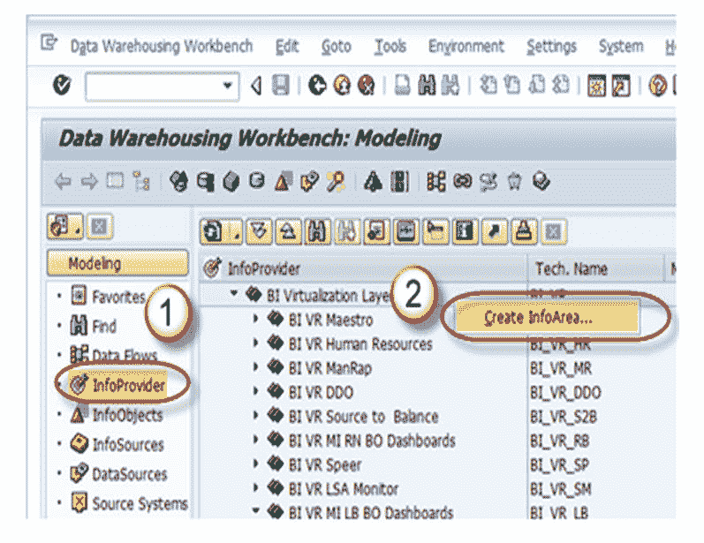
Task: Select the BI_VR_SM technical name cell
Action: click(x=560, y=489)
